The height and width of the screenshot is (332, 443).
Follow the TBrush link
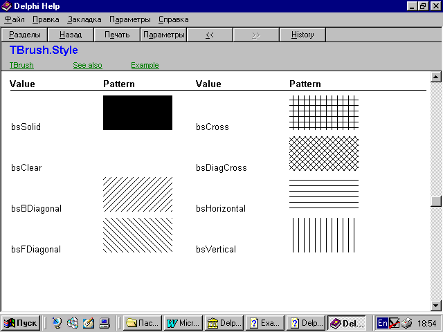[x=21, y=65]
